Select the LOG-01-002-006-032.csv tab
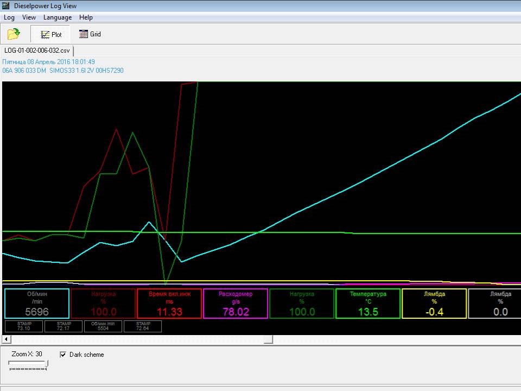Image resolution: width=521 pixels, height=391 pixels. pyautogui.click(x=37, y=51)
